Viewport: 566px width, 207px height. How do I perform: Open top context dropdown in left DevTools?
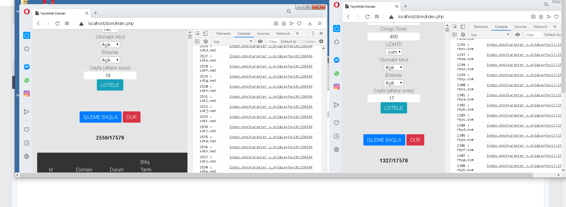pyautogui.click(x=233, y=42)
